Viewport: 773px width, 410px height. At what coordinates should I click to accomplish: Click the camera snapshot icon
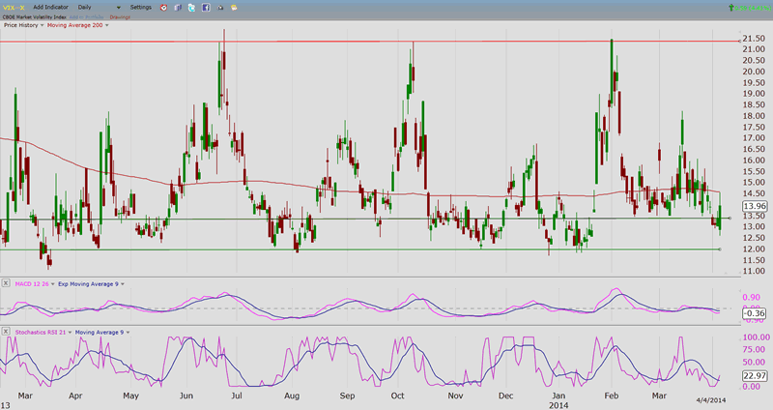pyautogui.click(x=220, y=8)
